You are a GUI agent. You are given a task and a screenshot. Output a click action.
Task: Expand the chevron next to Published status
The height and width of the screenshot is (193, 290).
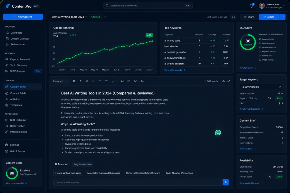(105, 17)
